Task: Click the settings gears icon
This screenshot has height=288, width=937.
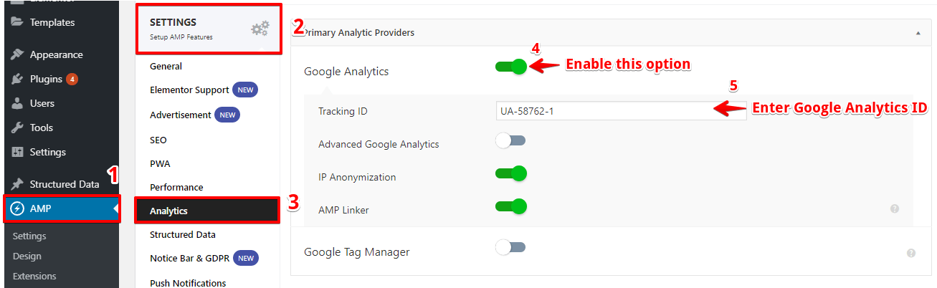Action: (260, 29)
